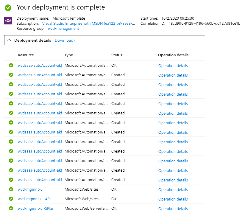Viewport: 245px width, 216px height.
Task: View Operation details for wvd-mgmnt-ui-API
Action: (x=173, y=199)
